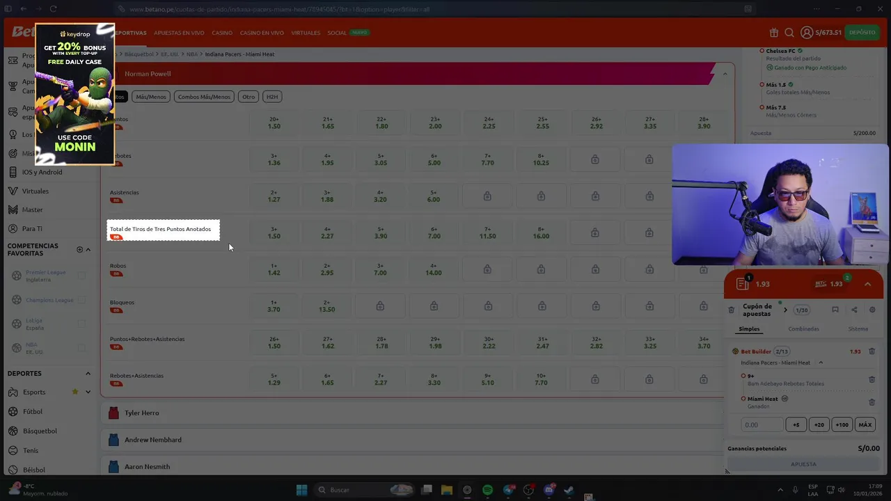Switch to the Simples bet tab
This screenshot has width=891, height=501.
(749, 328)
